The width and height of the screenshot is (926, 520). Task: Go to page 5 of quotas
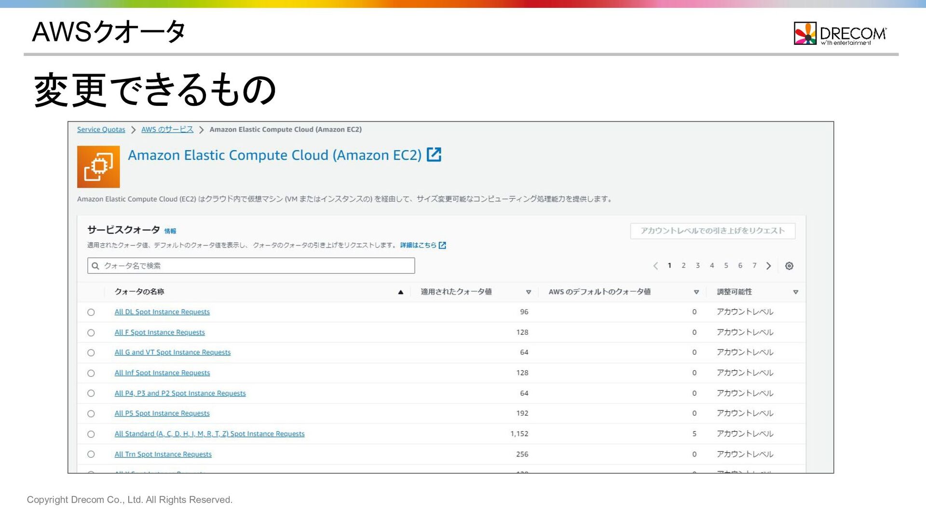(726, 265)
